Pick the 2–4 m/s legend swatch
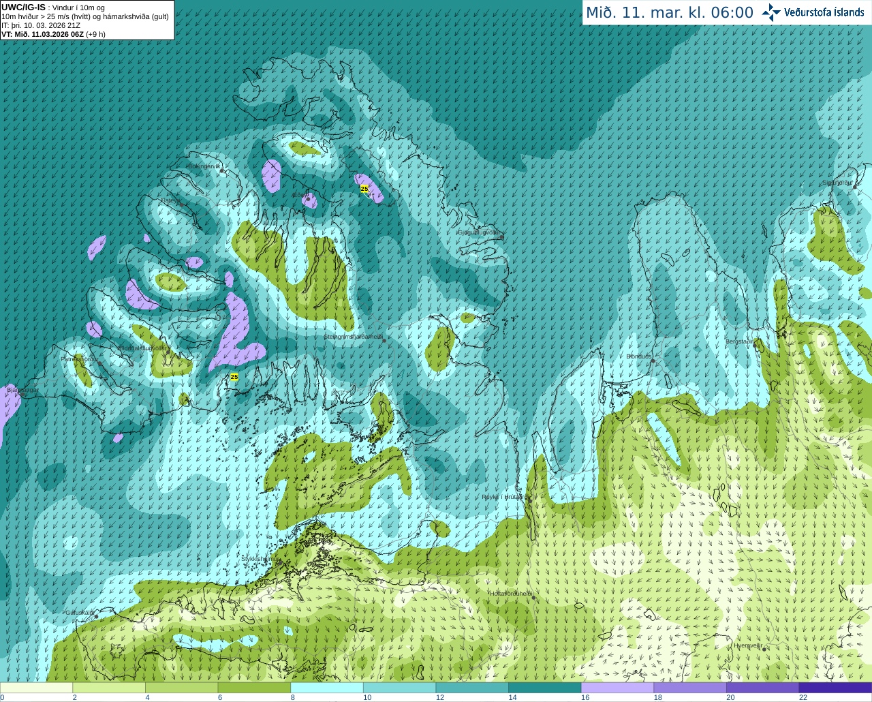Image resolution: width=872 pixels, height=702 pixels. coord(109,688)
